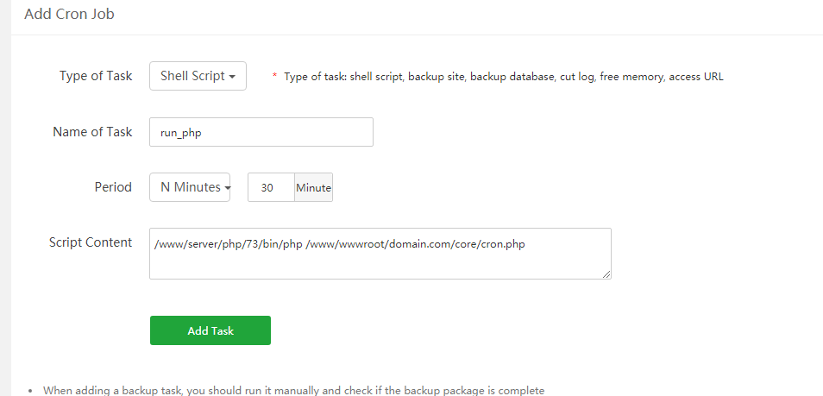Viewport: 823px width, 396px height.
Task: Click the caret arrow beside N Minutes
Action: (x=227, y=188)
